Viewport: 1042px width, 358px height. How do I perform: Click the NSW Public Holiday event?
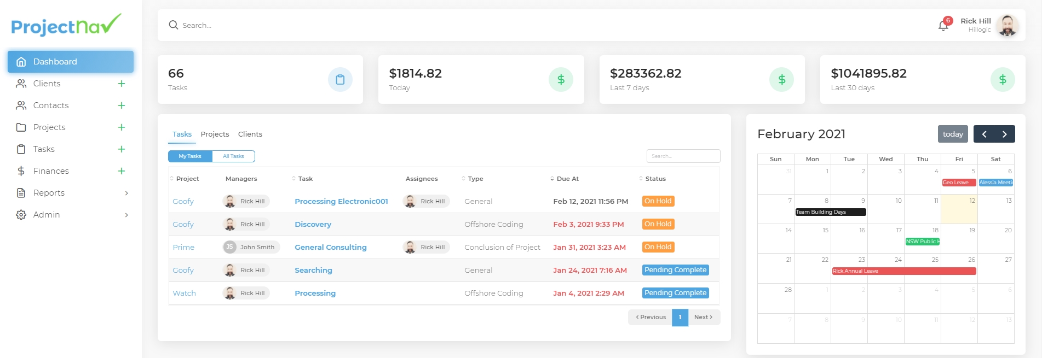[923, 242]
